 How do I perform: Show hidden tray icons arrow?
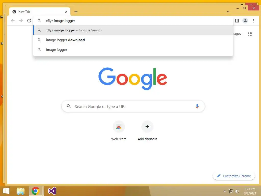225,191
